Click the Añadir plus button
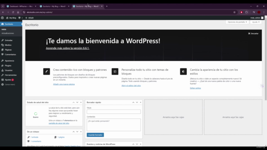Image resolution: width=267 pixels, height=150 pixels. pyautogui.click(x=30, y=17)
